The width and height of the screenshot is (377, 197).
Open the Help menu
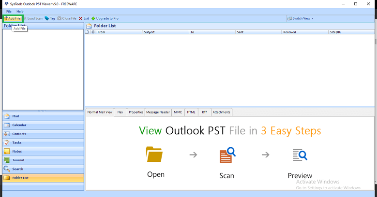coord(20,12)
